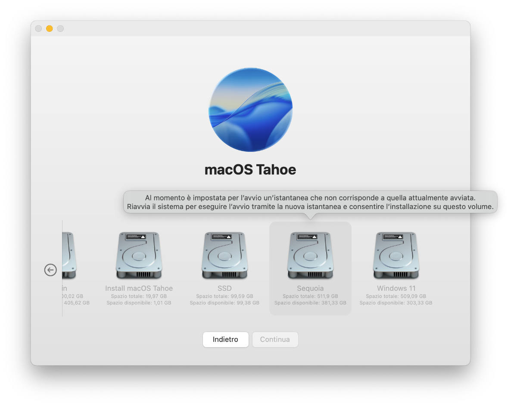Viewport: 517px width, 406px height.
Task: Select the Windows 11 disk icon
Action: (396, 255)
